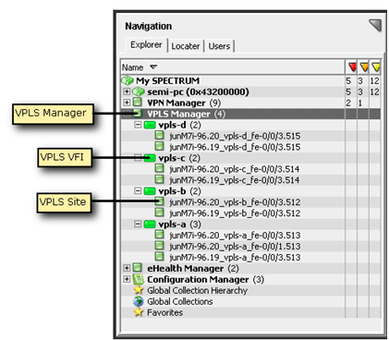
Task: Select junM7i-96.19_vpls-d_fe-0/0/3.515 site
Action: point(235,147)
